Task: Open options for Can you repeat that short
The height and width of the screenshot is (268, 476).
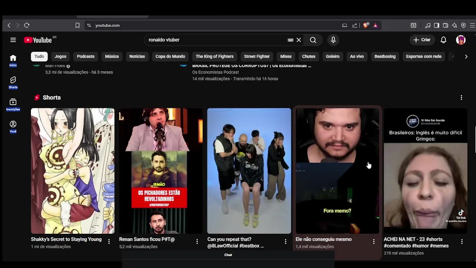Action: pos(286,242)
